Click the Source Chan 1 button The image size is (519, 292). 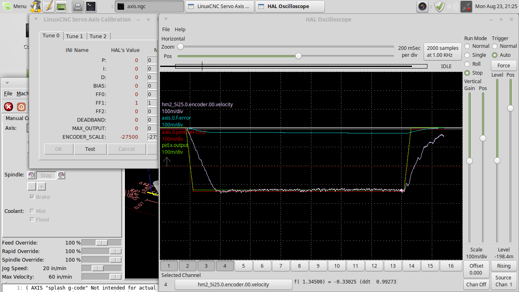[504, 281]
